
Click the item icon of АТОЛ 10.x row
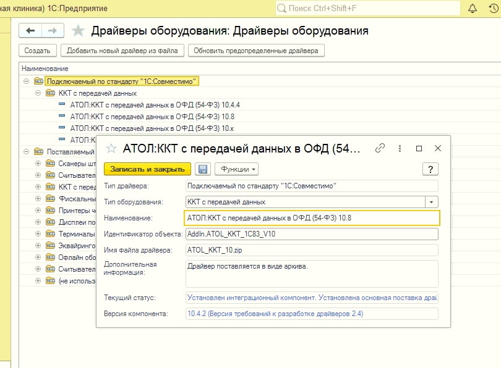click(x=62, y=128)
